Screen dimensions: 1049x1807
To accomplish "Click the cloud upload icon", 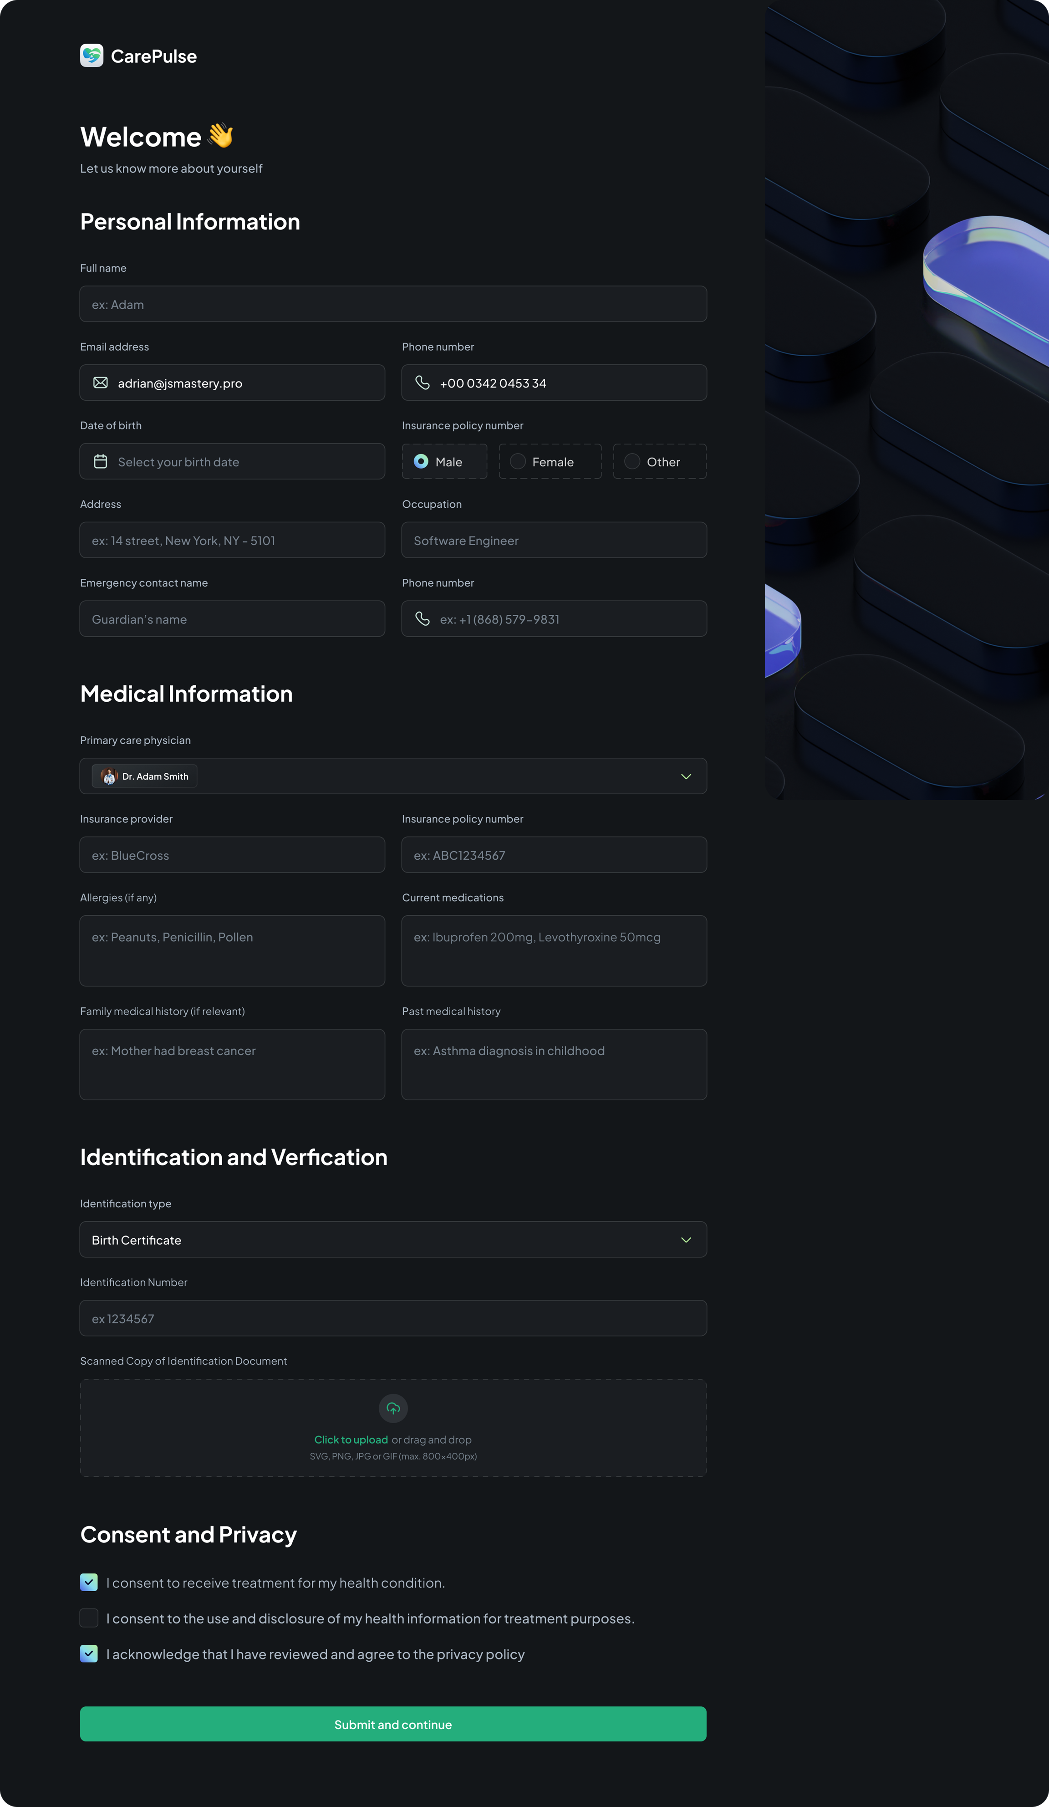I will pyautogui.click(x=393, y=1409).
